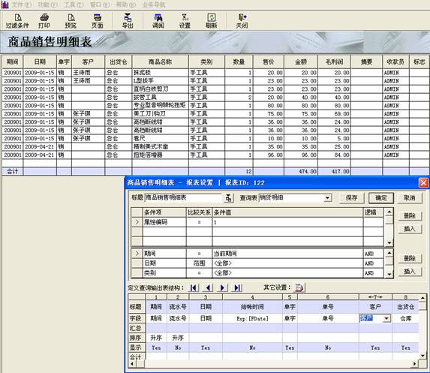The width and height of the screenshot is (430, 373).
Task: Click the 打印 print icon
Action: [44, 21]
